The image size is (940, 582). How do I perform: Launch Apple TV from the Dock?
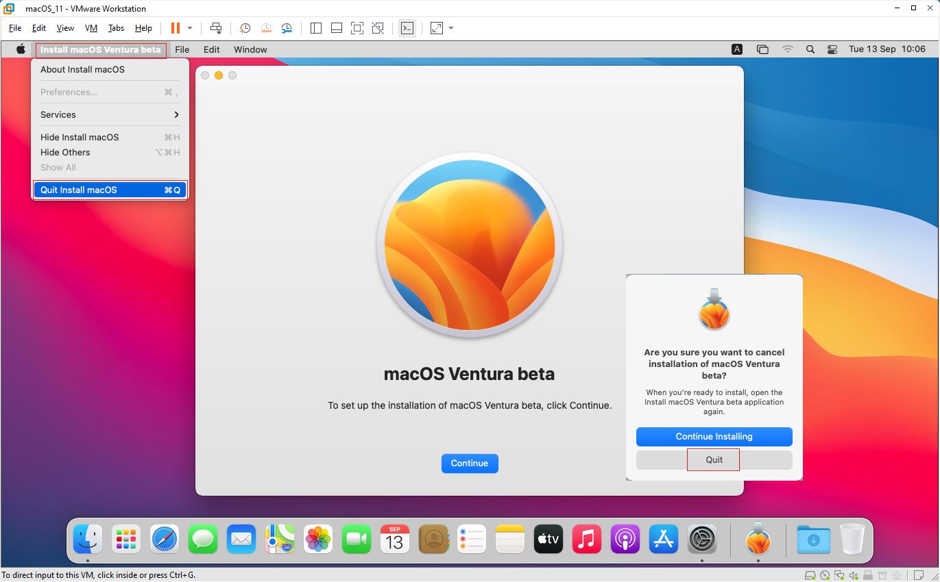coord(549,540)
